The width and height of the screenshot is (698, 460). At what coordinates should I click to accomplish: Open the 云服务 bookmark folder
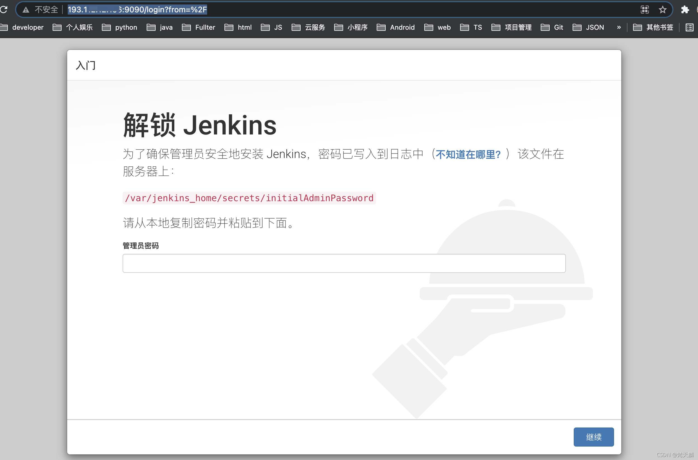[x=308, y=27]
